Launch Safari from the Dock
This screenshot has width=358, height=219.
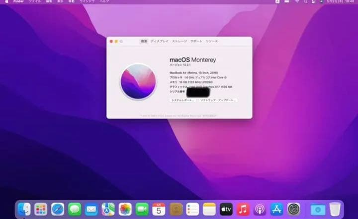tap(58, 209)
